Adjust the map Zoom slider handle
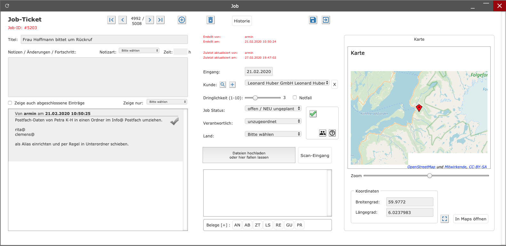Image resolution: width=506 pixels, height=246 pixels. 430,176
